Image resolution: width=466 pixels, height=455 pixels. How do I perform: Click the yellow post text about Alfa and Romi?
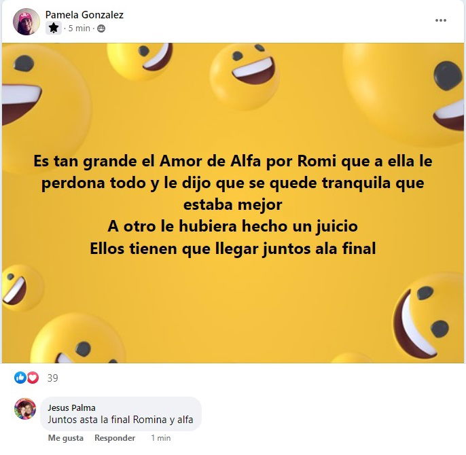coord(233,204)
